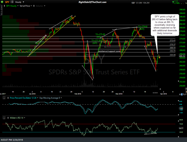Viewport: 187px width, 142px height.
Task: Click the 264.88 price level label
Action: 173,55
